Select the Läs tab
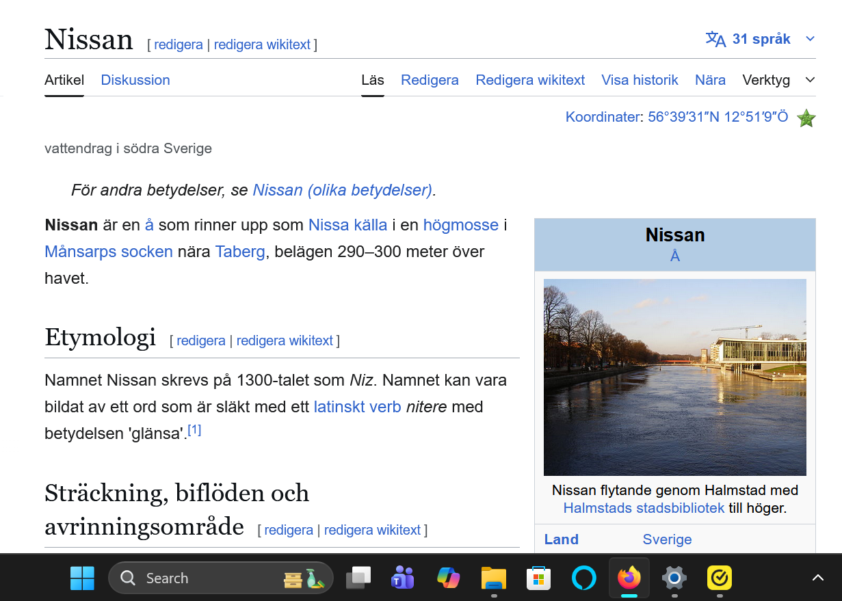Viewport: 842px width, 601px height. pos(373,80)
